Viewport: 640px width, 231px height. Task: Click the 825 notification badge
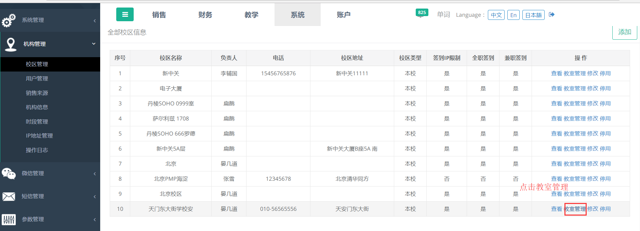pyautogui.click(x=422, y=13)
